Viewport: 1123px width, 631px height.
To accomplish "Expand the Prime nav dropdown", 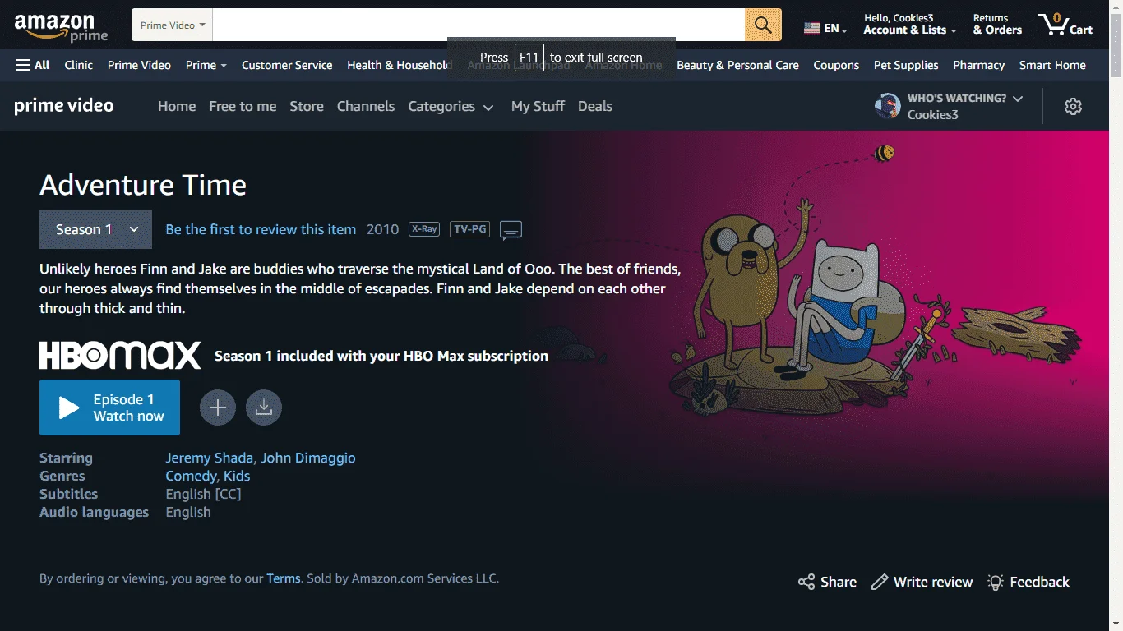I will [206, 65].
